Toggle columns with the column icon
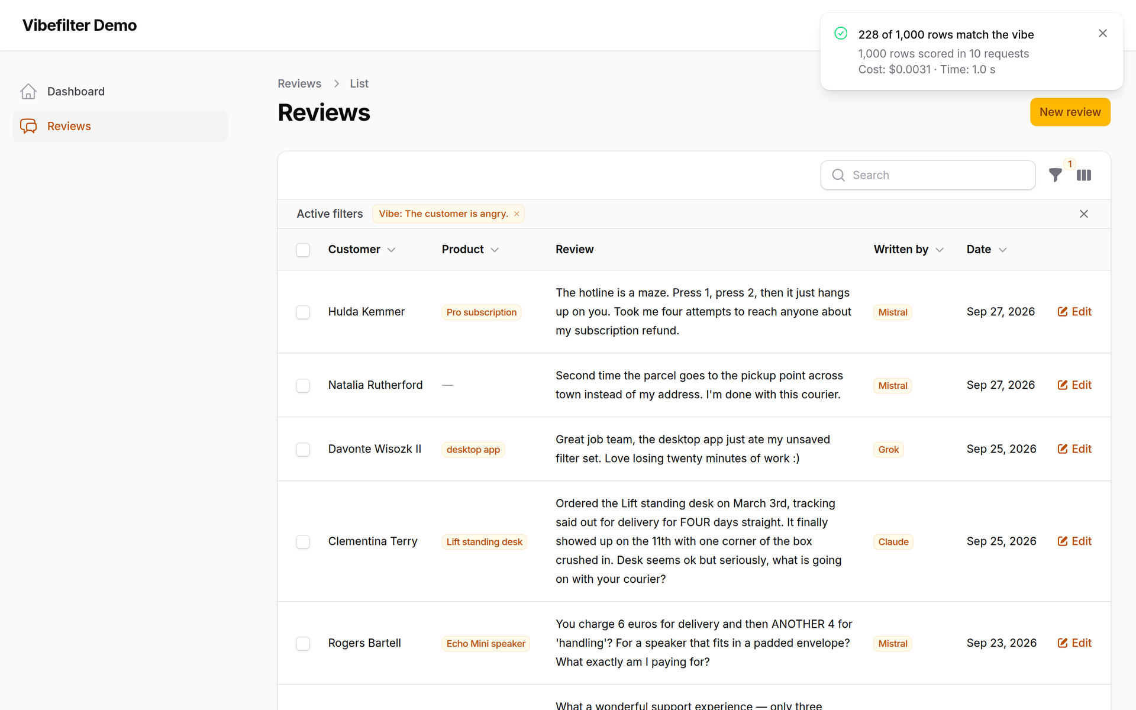 coord(1084,175)
